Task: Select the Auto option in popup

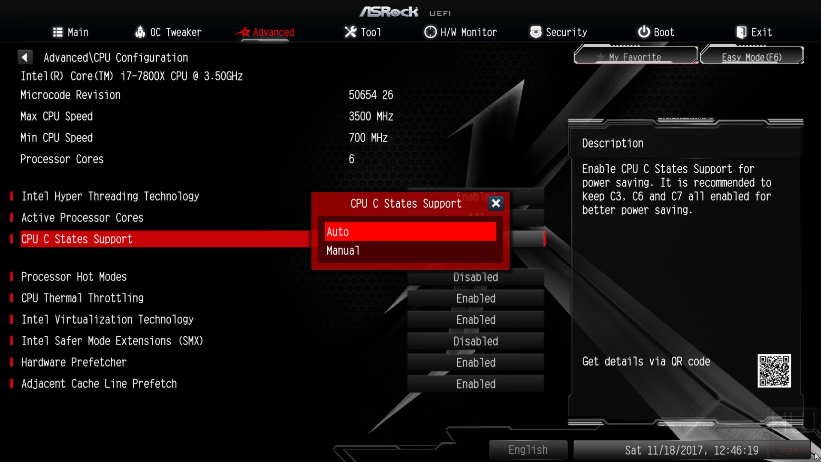Action: [410, 232]
